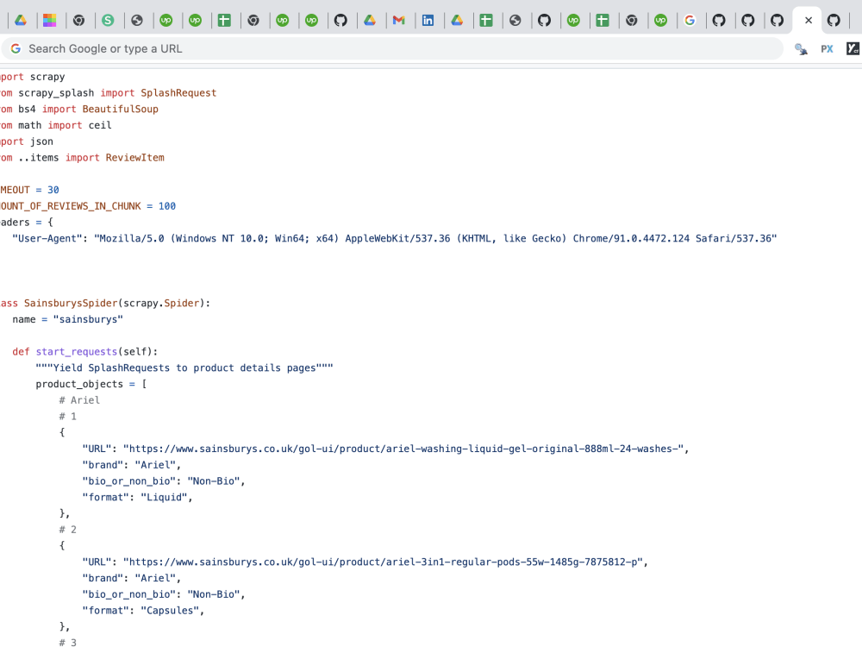Click the chunk size value 100
Image resolution: width=862 pixels, height=647 pixels.
coord(167,206)
